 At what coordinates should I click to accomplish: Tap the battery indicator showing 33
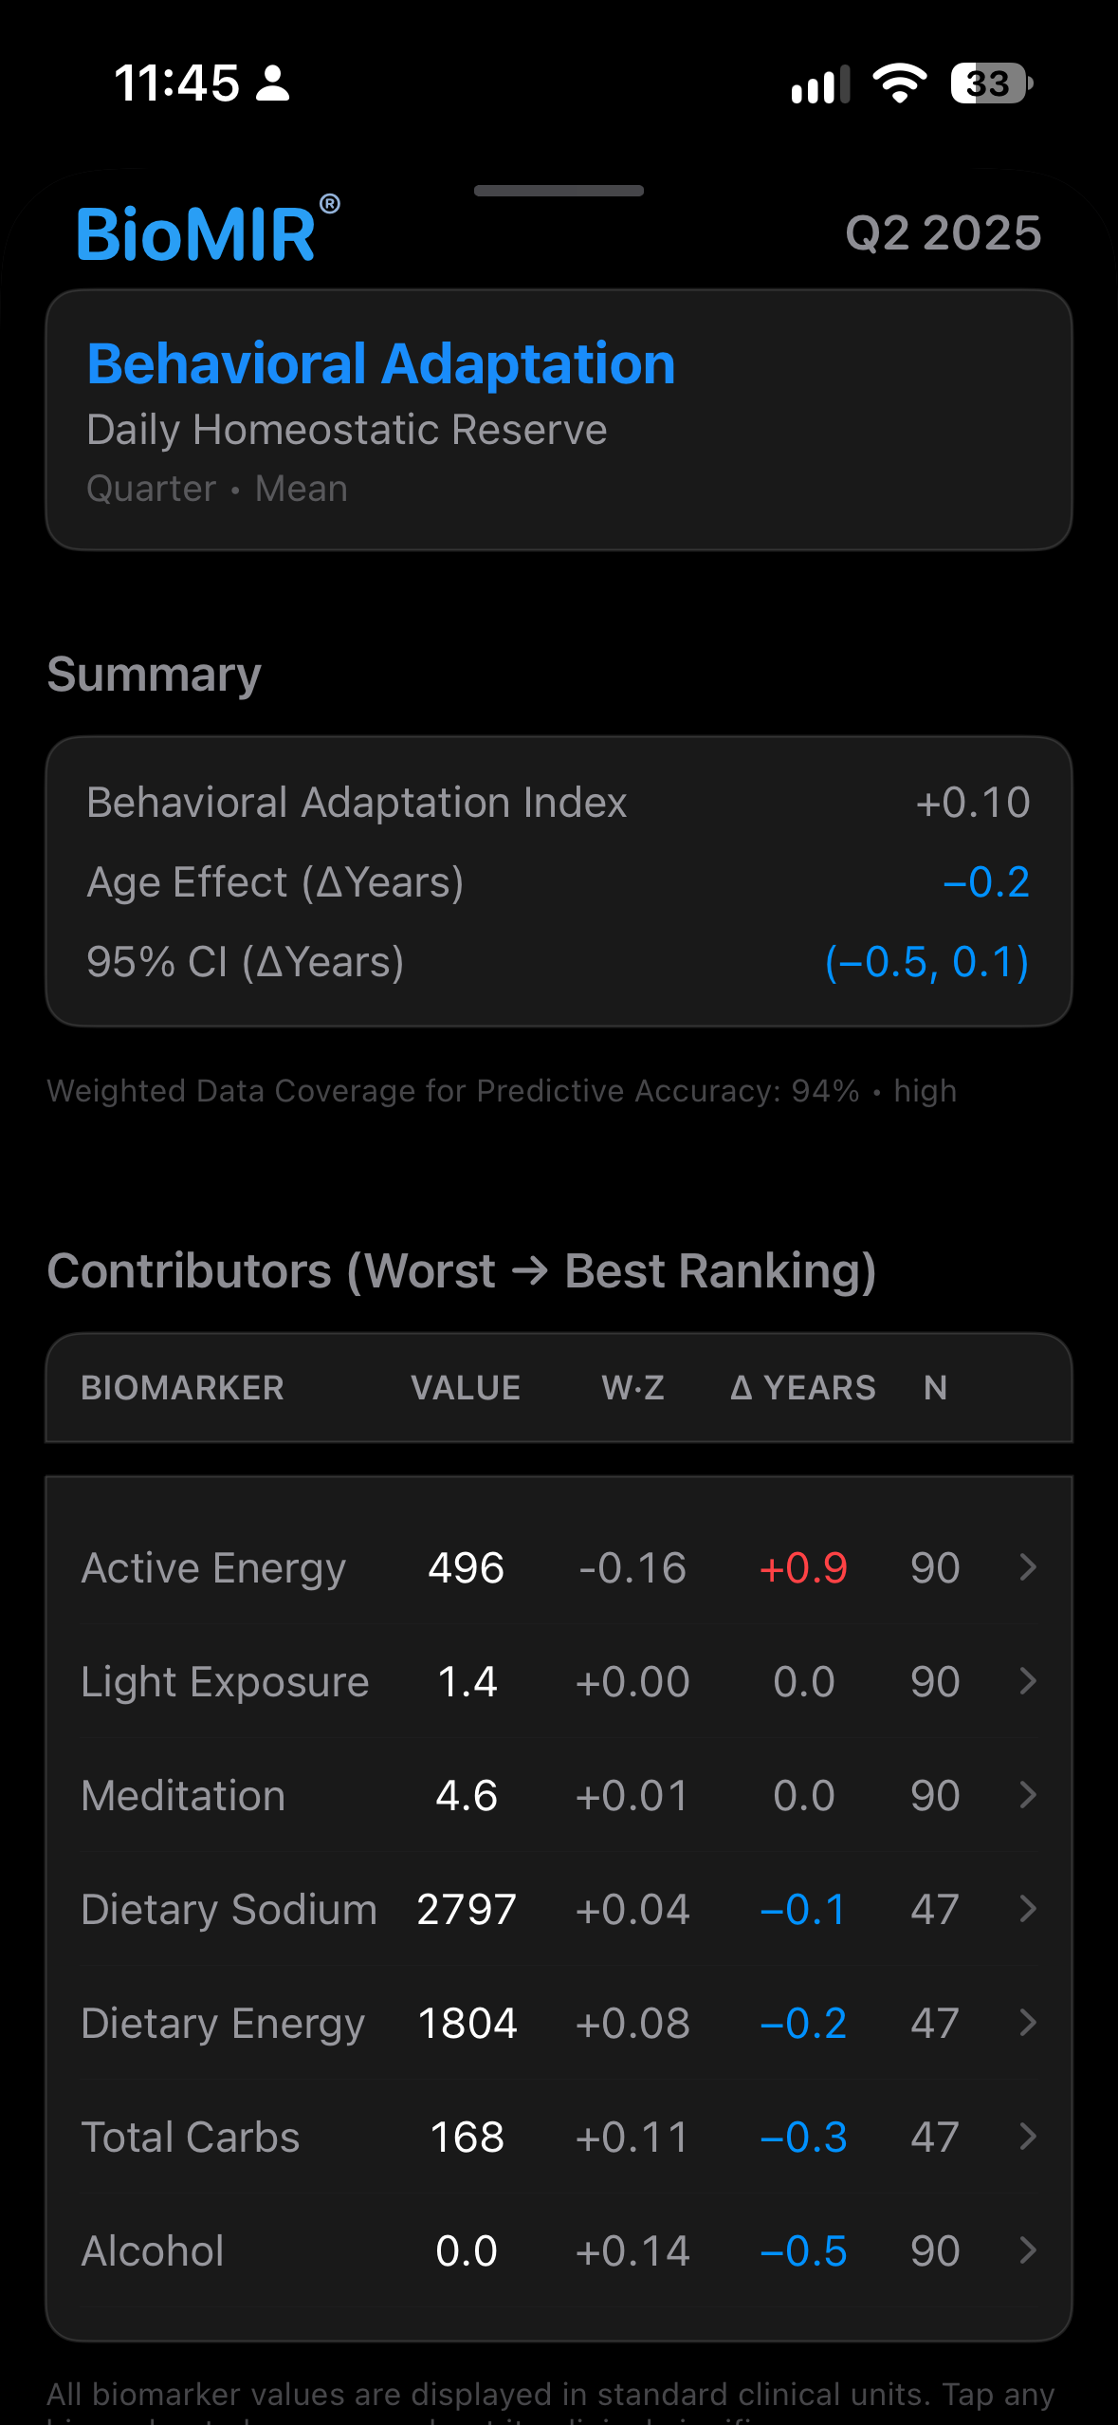click(x=992, y=83)
